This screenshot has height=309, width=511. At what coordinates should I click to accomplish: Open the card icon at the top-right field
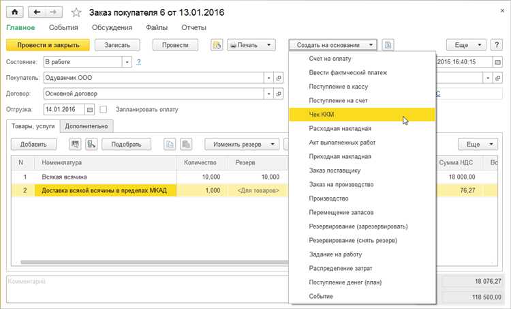point(497,78)
